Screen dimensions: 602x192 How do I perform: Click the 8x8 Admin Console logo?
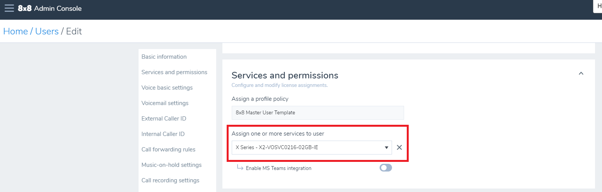click(x=50, y=8)
